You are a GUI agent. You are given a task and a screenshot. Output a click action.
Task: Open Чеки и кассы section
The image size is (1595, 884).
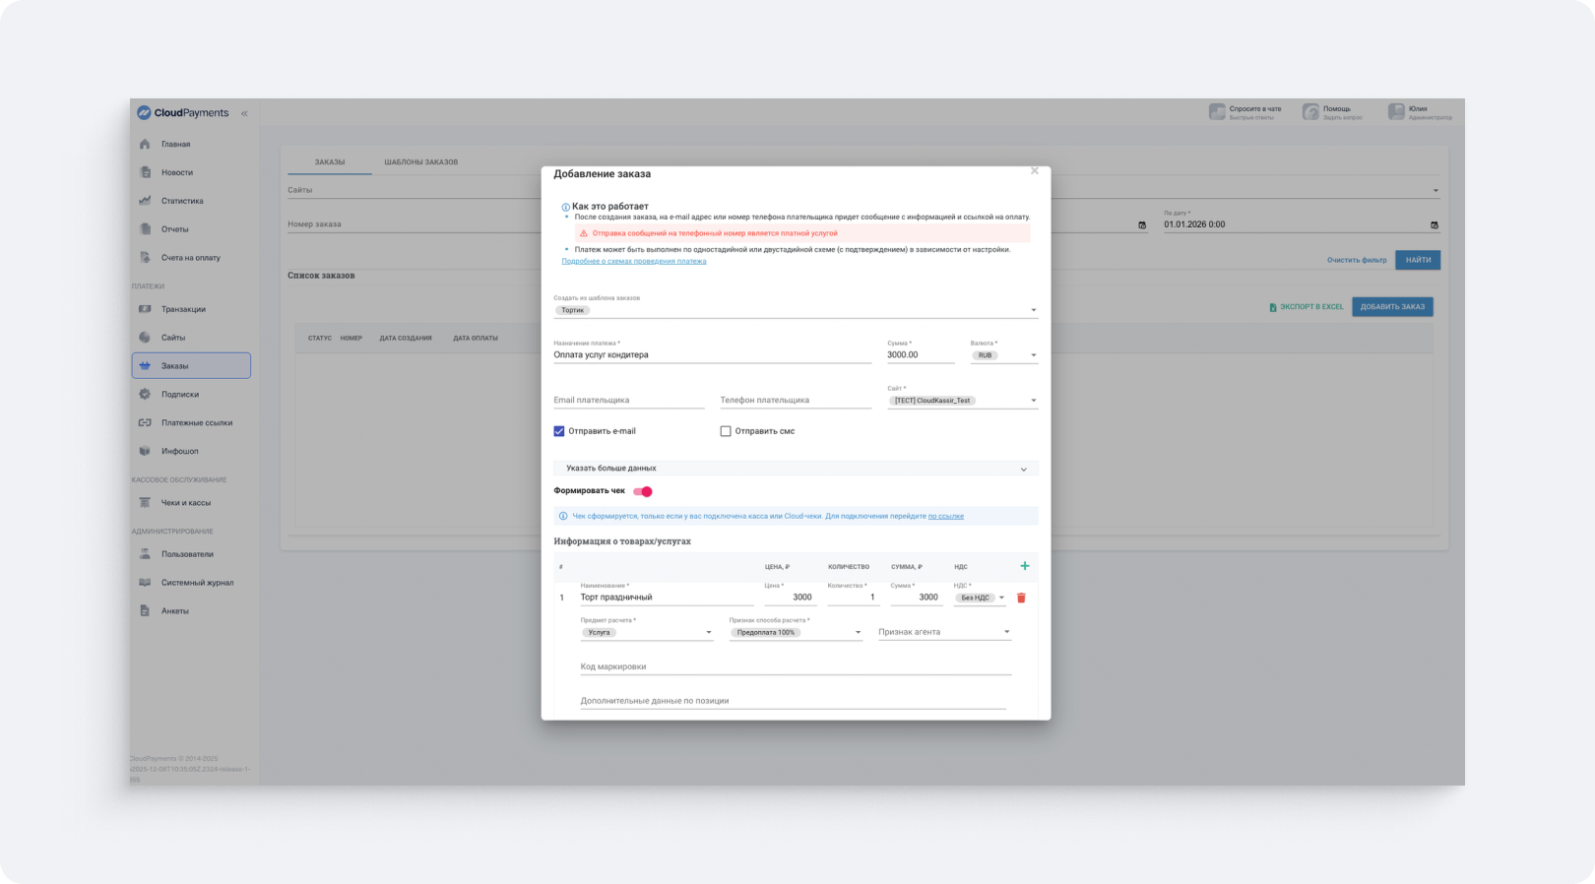pos(185,503)
